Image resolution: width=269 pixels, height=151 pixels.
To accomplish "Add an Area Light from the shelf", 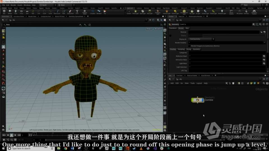I will pos(150,12).
